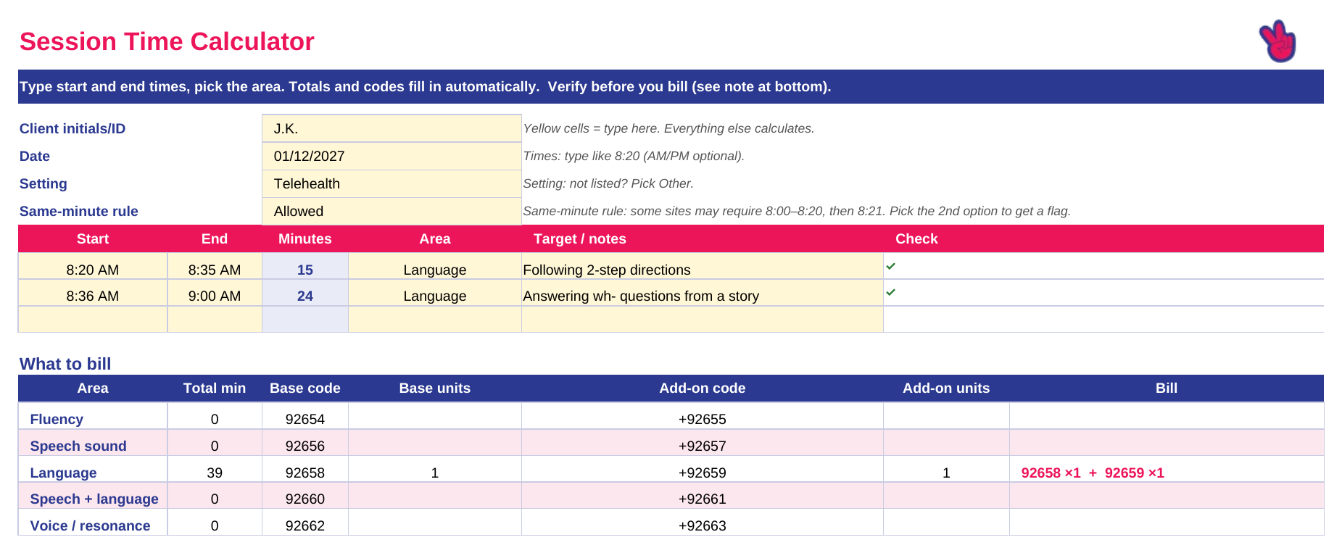Select the Client initials cell containing J.K.
The image size is (1342, 553).
click(x=392, y=128)
